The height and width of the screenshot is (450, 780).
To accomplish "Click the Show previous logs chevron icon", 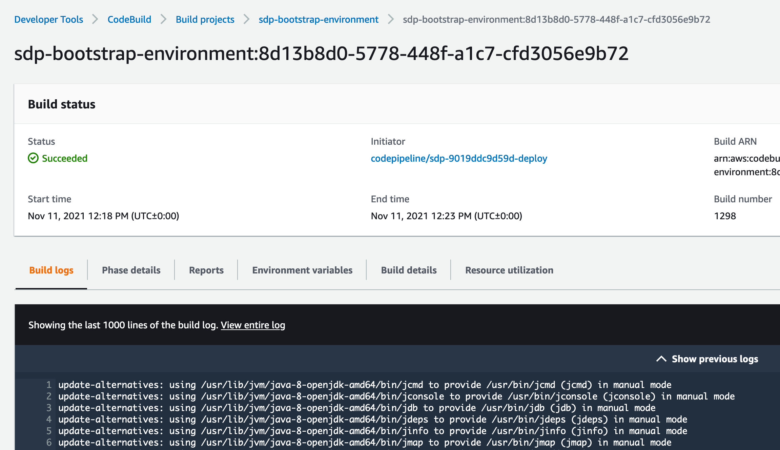I will coord(661,359).
